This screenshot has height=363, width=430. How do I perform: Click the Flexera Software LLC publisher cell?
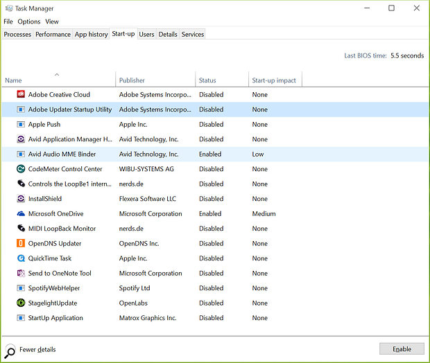point(148,199)
